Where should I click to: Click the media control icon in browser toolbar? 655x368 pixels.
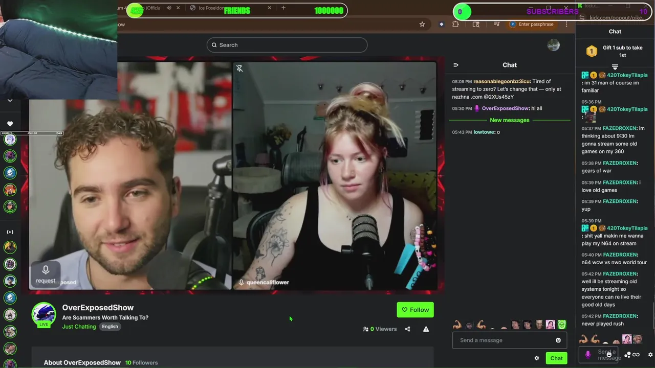click(496, 24)
